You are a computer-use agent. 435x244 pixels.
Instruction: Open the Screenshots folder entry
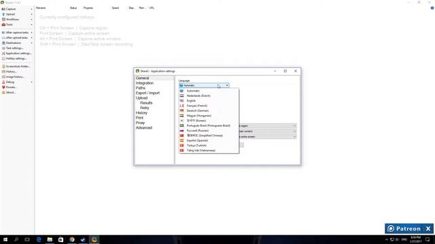(x=16, y=66)
